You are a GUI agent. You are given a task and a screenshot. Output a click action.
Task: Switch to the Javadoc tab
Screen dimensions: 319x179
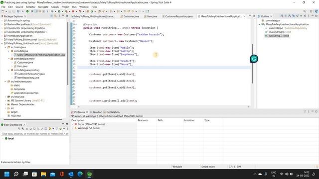coord(96,112)
